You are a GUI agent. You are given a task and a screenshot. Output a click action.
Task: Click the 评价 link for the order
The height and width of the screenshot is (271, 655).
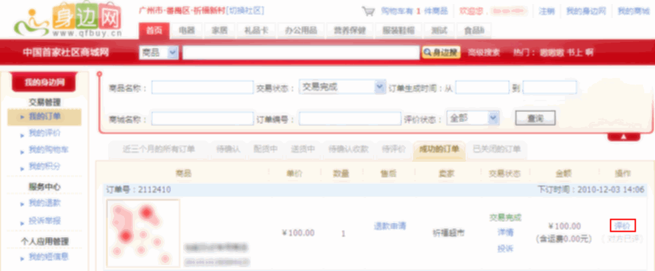click(x=622, y=226)
